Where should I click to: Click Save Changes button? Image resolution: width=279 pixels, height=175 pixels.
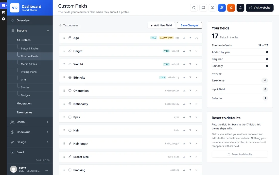coord(189,25)
